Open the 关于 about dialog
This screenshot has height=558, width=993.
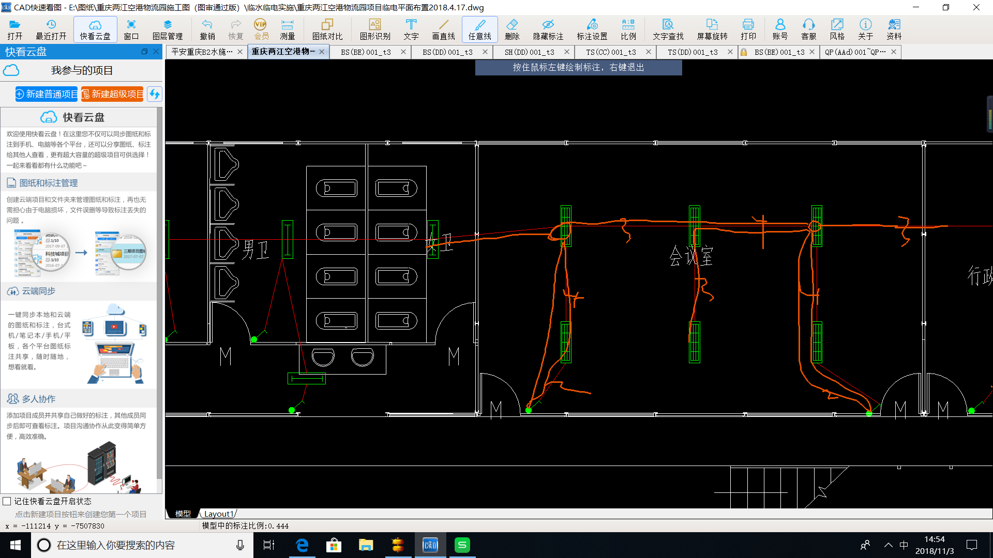[x=865, y=29]
